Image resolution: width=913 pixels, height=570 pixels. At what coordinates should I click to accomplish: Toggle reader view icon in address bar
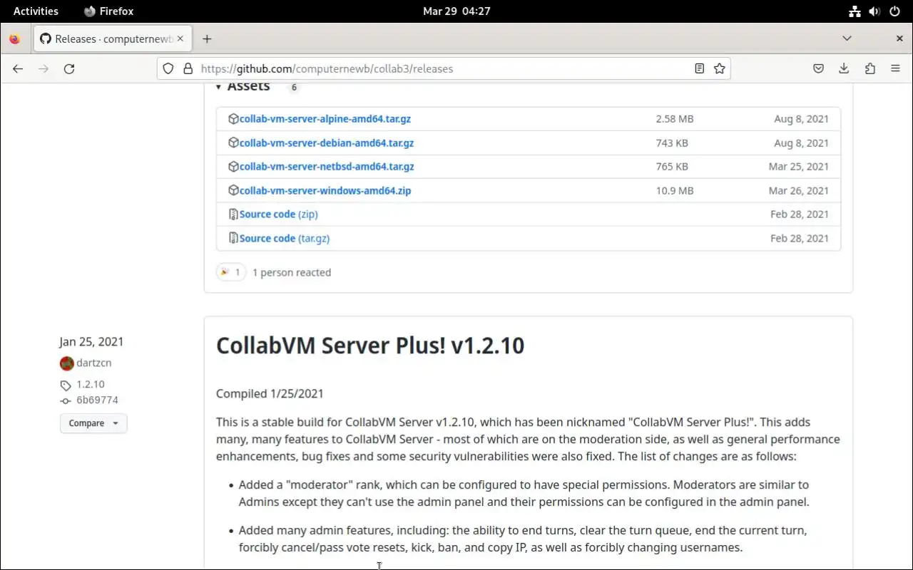pyautogui.click(x=700, y=68)
